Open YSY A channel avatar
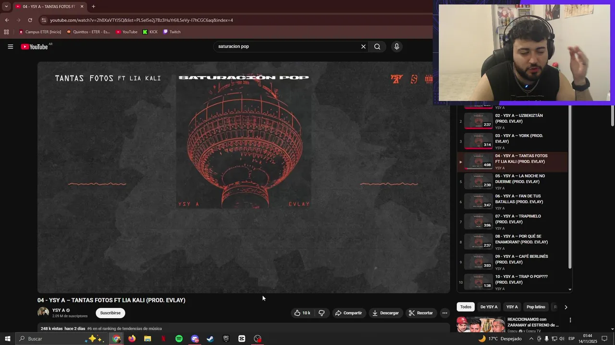 coord(43,313)
